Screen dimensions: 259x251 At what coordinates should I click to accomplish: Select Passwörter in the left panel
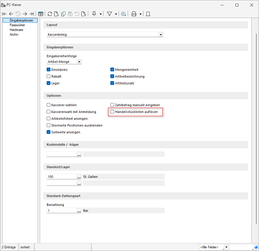point(17,25)
